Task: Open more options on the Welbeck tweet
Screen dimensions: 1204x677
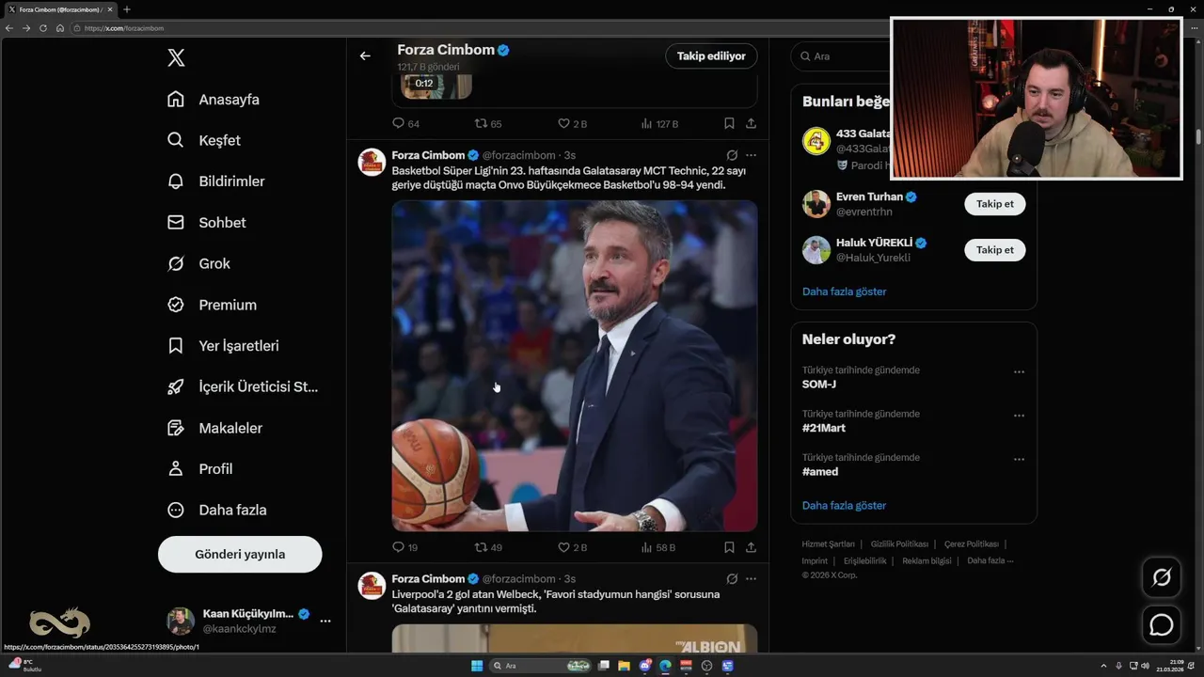Action: pyautogui.click(x=751, y=579)
